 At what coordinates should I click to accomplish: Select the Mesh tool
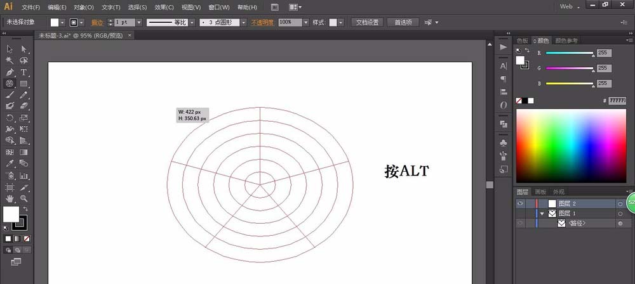tap(10, 152)
